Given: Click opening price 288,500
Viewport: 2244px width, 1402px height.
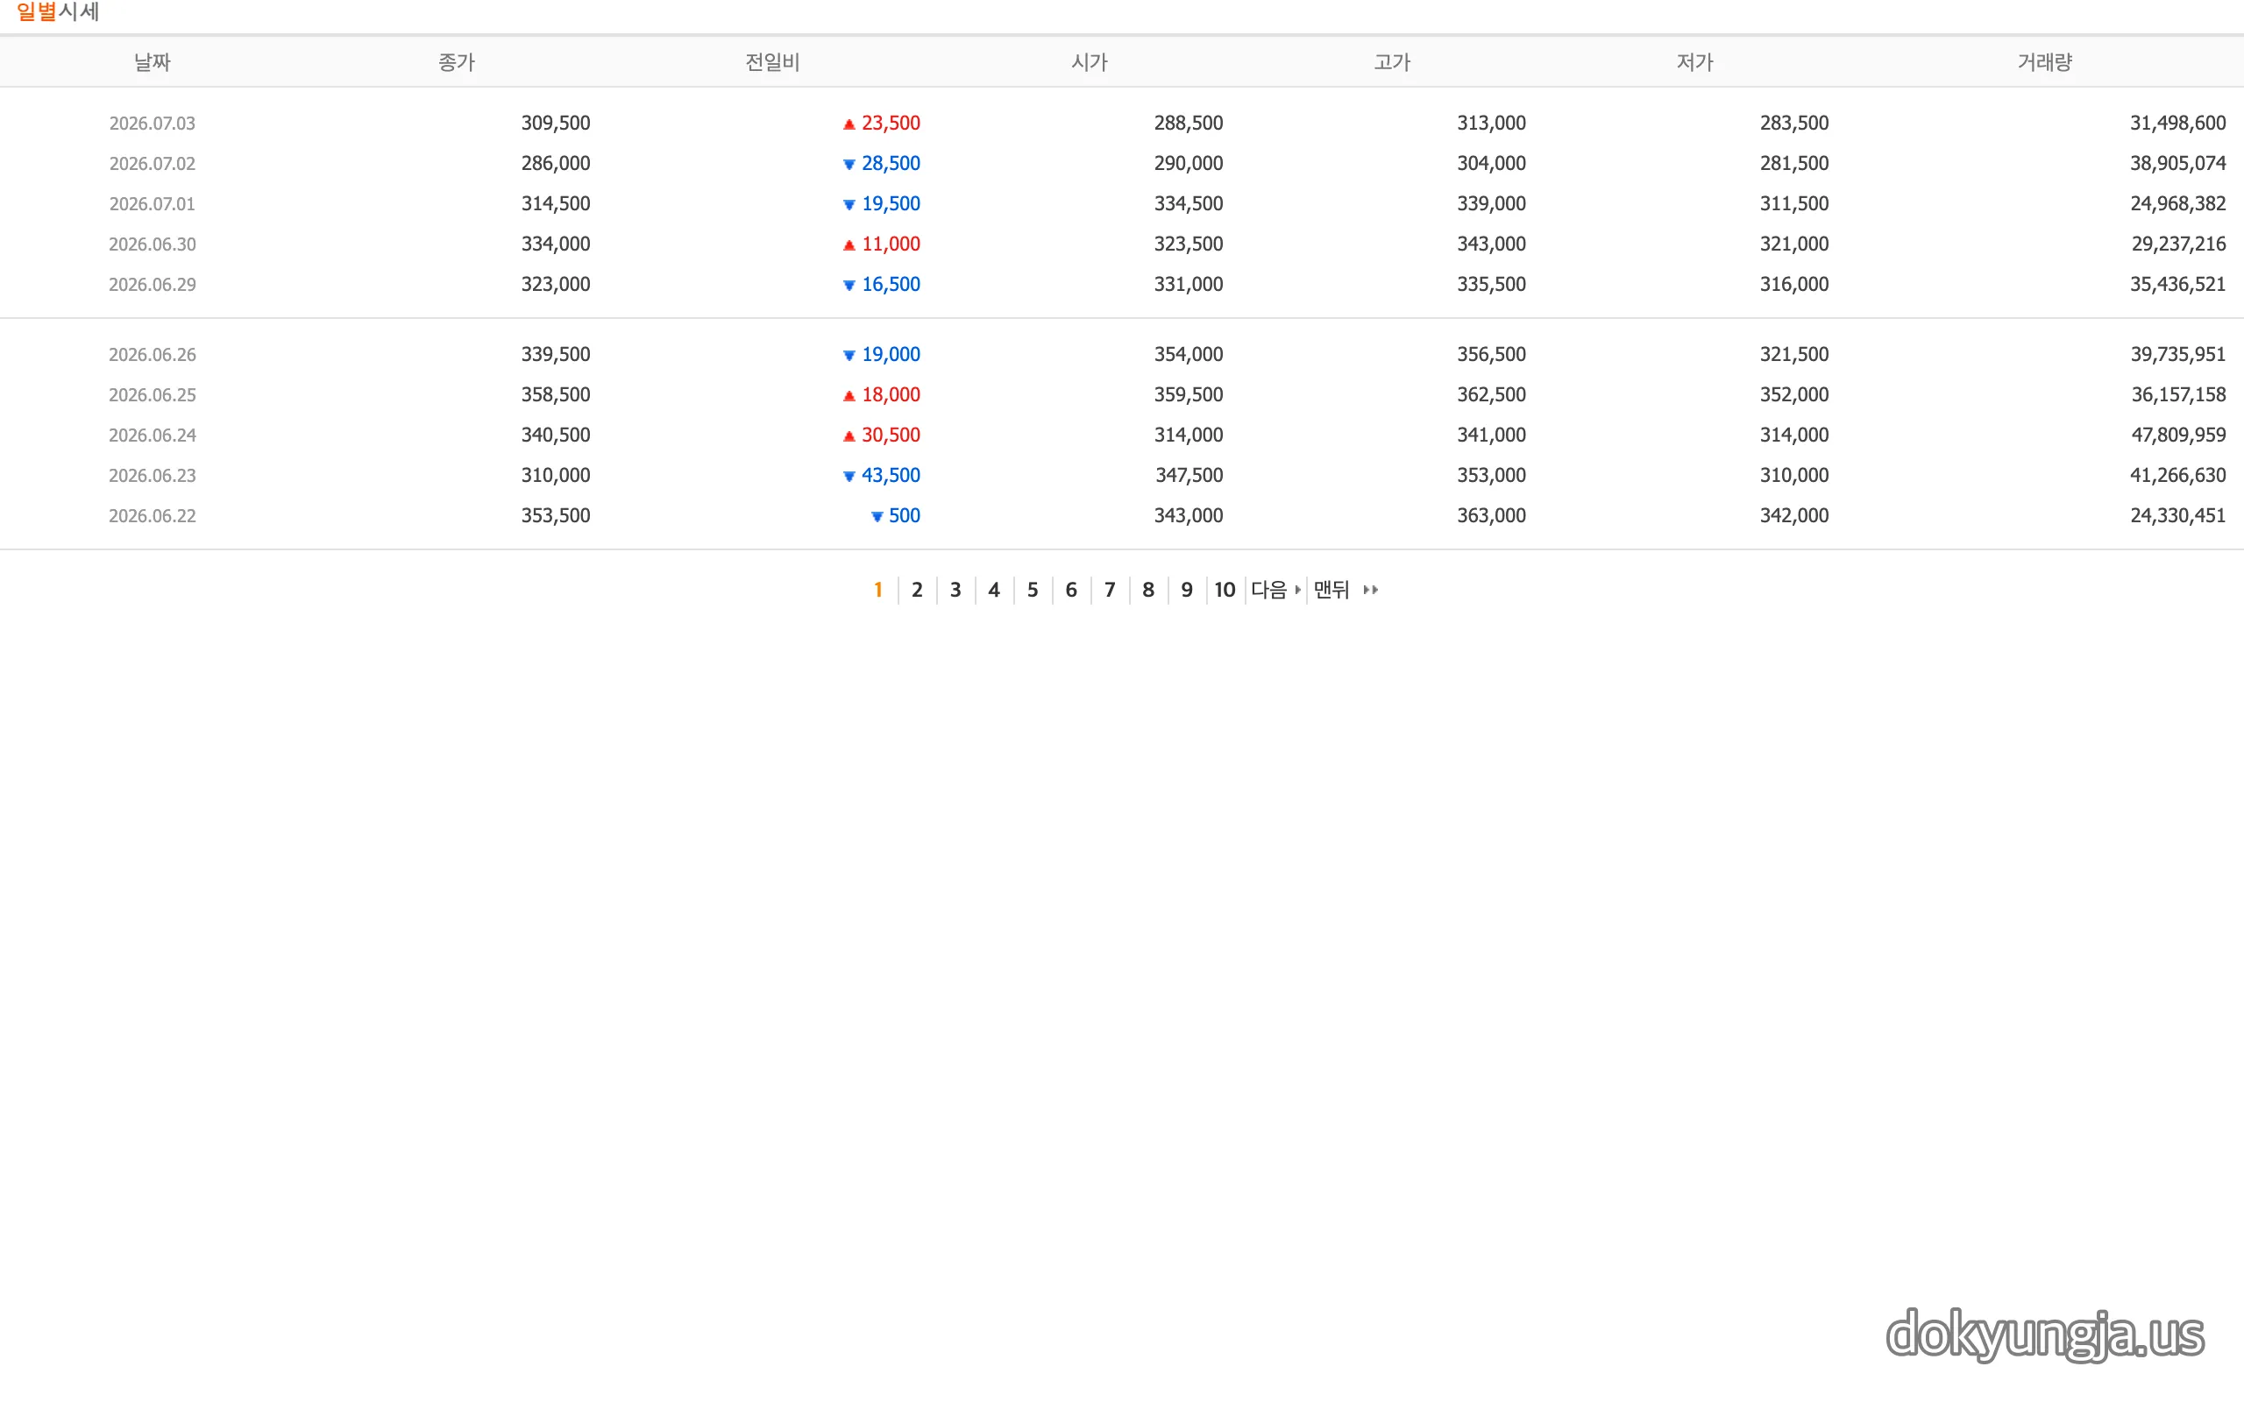Looking at the screenshot, I should coord(1188,124).
